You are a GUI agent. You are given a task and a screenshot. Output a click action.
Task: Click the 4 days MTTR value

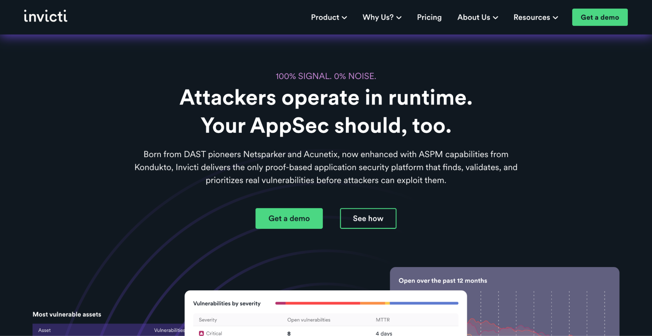[x=384, y=333]
